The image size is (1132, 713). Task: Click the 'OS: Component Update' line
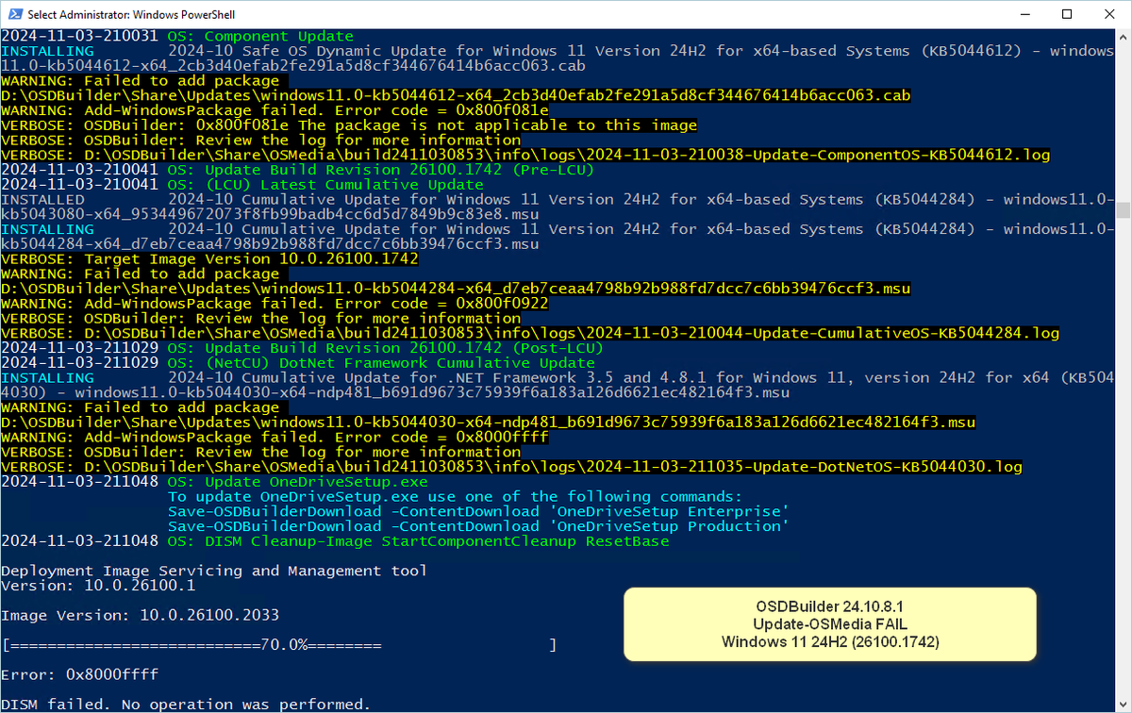[x=260, y=36]
